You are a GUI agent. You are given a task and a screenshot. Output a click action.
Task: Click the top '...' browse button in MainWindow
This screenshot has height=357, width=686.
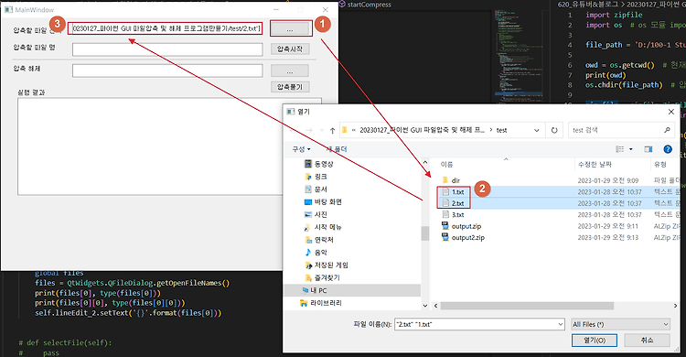coord(290,29)
